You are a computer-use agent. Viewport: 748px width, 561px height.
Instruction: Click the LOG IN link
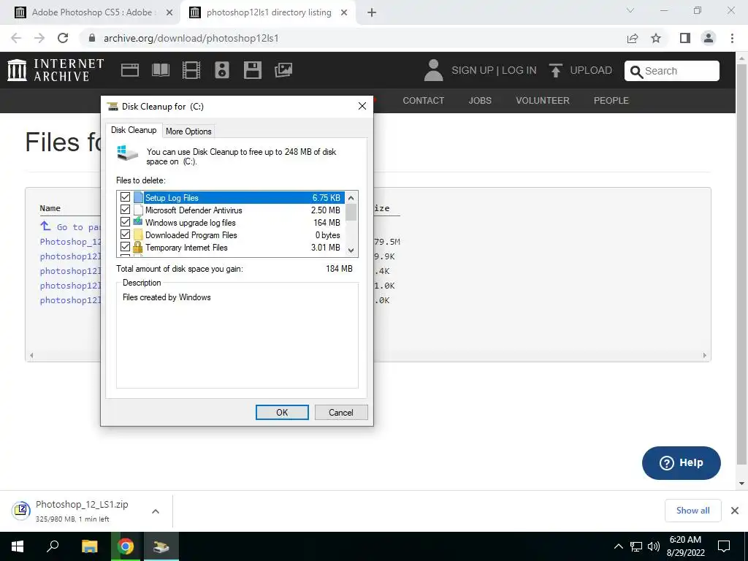click(519, 70)
